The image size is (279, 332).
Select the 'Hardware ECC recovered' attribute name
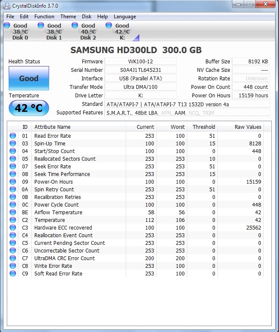click(x=63, y=227)
